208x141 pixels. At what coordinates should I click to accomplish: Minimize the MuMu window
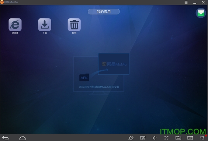point(195,3)
